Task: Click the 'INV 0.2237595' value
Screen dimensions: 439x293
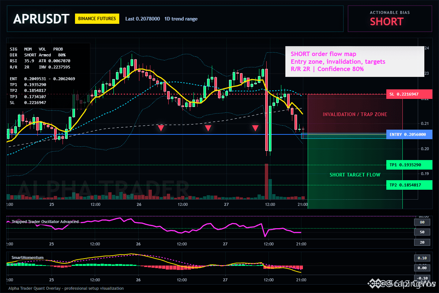Action: pos(55,67)
